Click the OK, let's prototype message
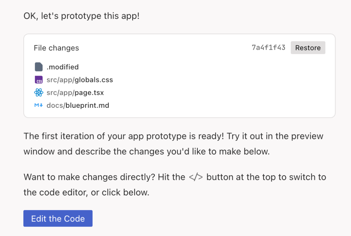 coord(81,16)
